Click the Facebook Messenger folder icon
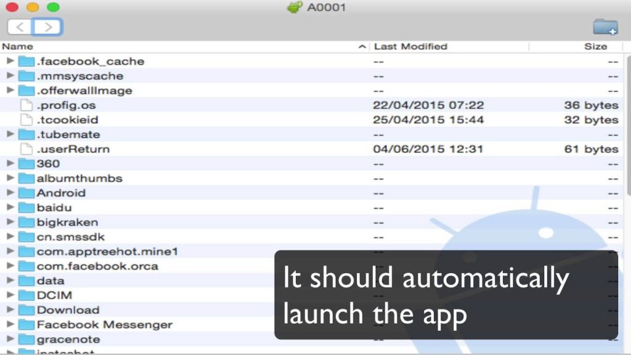Screen dimensions: 631x355 [26, 324]
